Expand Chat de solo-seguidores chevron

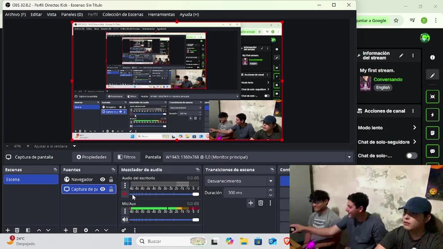(414, 142)
